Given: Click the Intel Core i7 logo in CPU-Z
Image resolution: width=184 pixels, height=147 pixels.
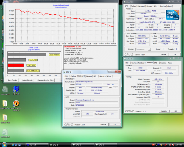Looking at the screenshot, I should [x=172, y=15].
